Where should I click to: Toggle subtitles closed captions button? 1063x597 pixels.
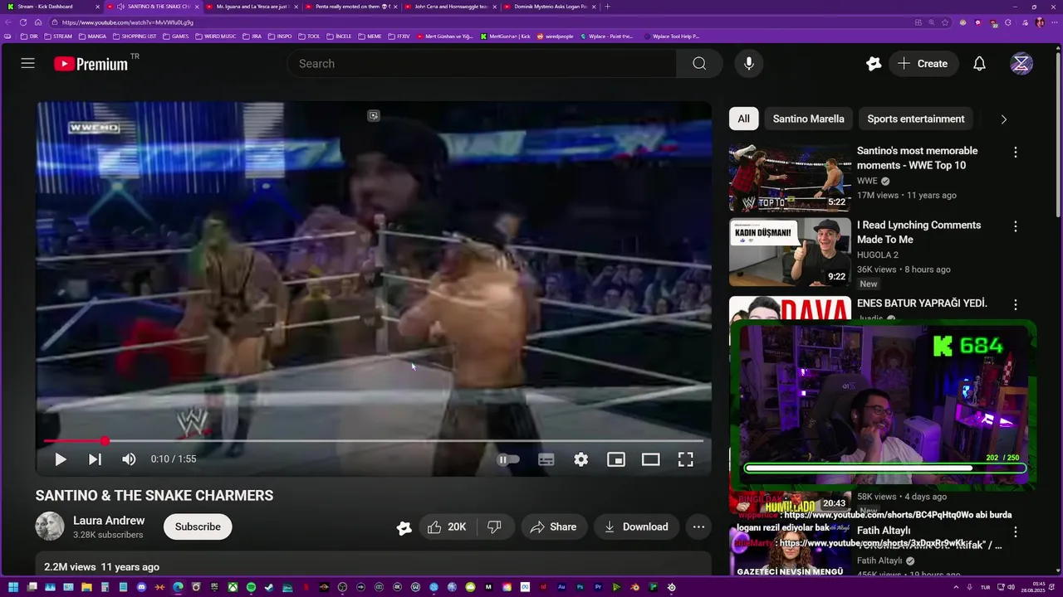pyautogui.click(x=546, y=459)
